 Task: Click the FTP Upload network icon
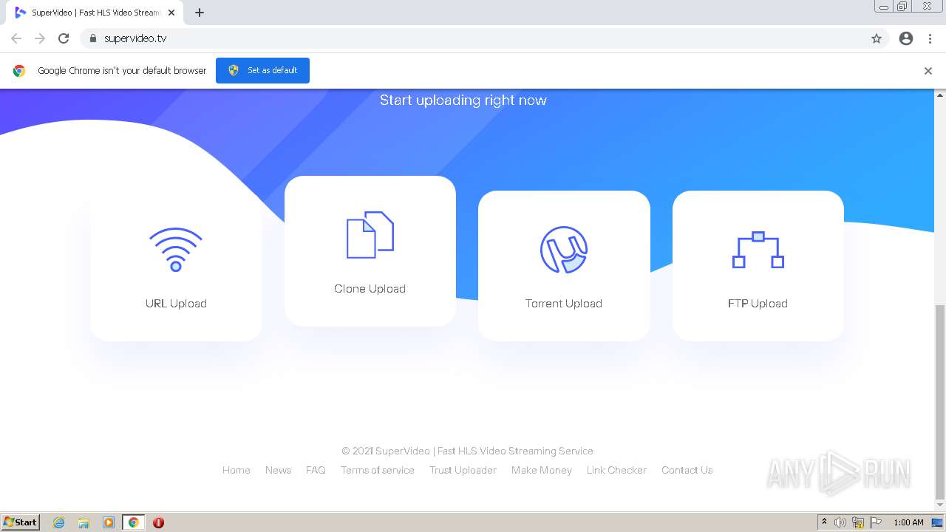[x=758, y=250]
